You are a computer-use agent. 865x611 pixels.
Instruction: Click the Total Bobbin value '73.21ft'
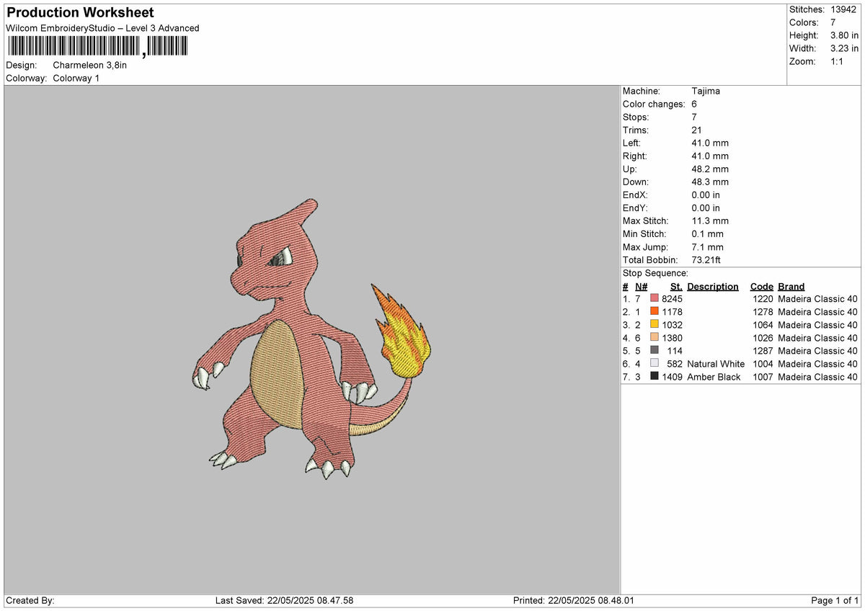click(x=706, y=260)
